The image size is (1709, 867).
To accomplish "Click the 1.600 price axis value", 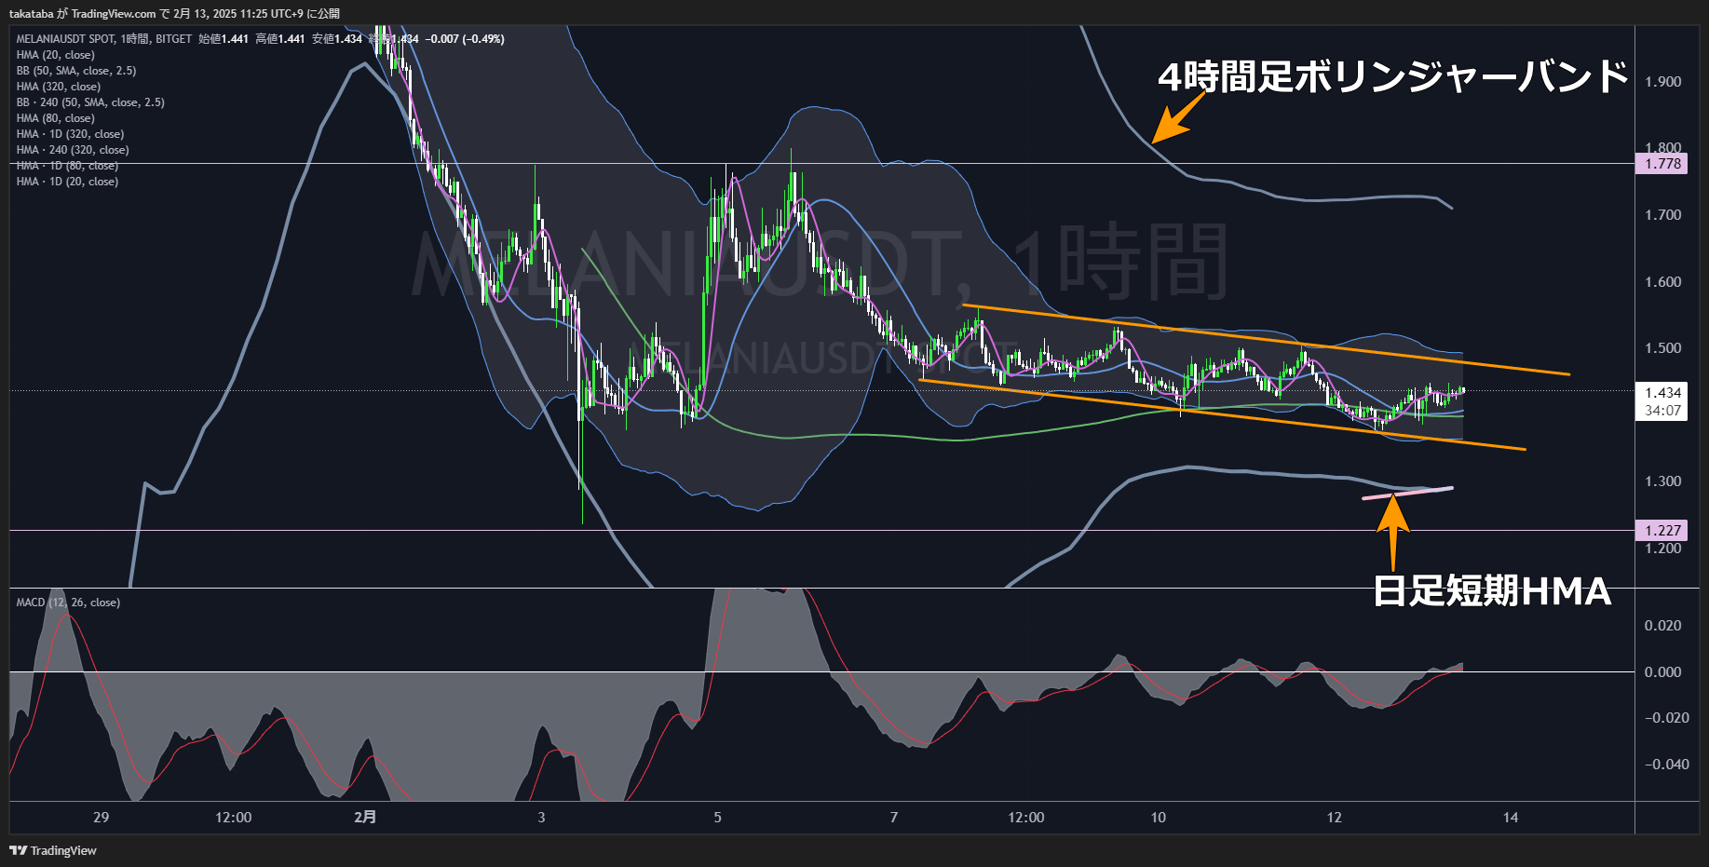I will [x=1662, y=282].
